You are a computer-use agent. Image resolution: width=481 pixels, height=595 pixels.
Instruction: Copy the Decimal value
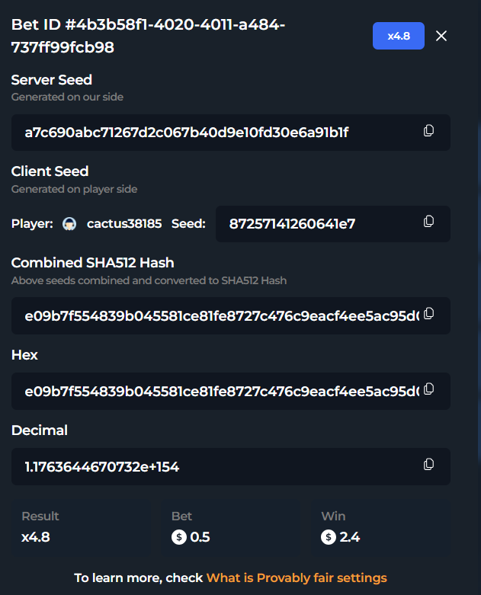428,464
